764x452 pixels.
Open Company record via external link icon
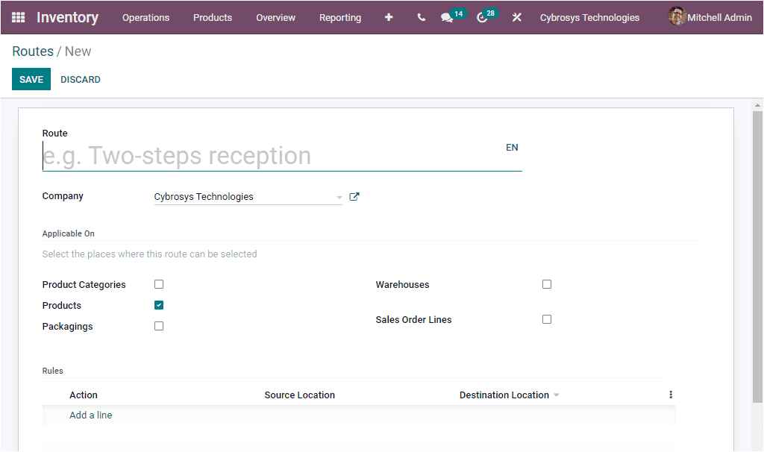tap(354, 196)
